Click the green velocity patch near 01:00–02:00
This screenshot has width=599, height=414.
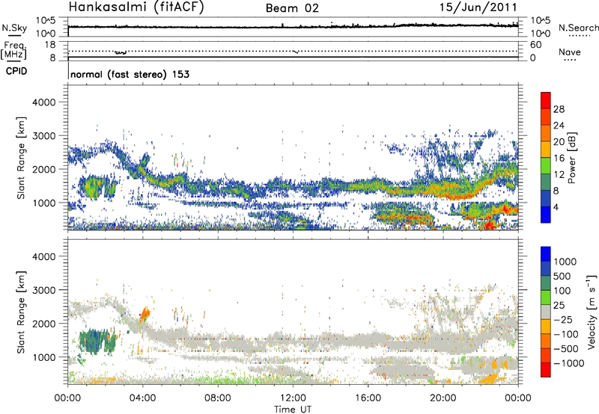click(x=97, y=342)
